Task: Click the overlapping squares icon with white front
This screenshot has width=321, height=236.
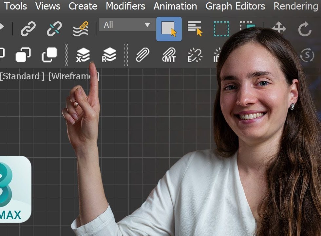Action: pyautogui.click(x=23, y=55)
